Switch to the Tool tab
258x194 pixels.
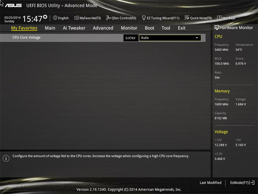click(166, 28)
